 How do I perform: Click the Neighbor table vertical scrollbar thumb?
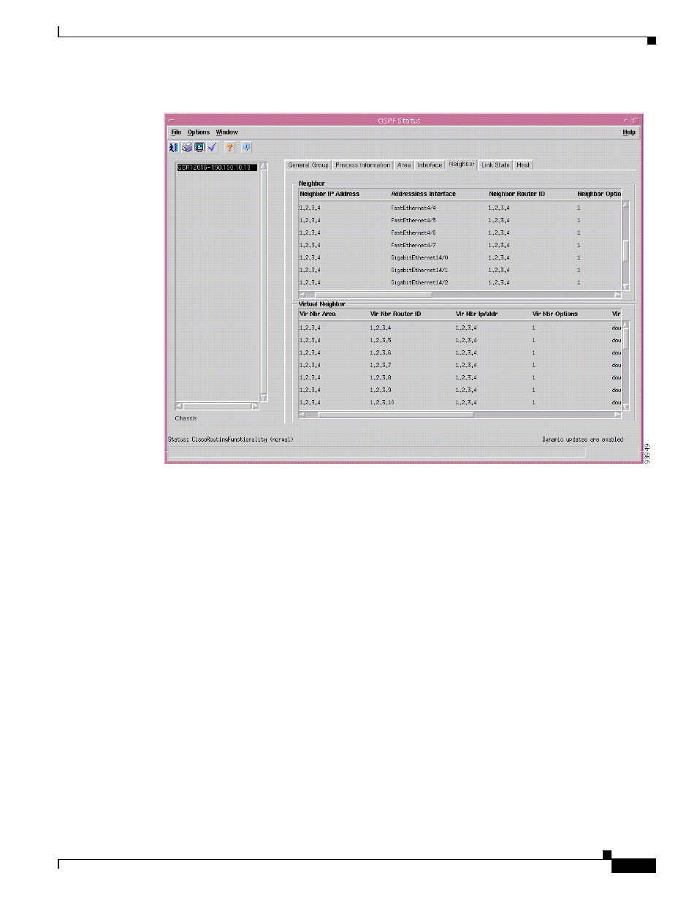(x=625, y=251)
